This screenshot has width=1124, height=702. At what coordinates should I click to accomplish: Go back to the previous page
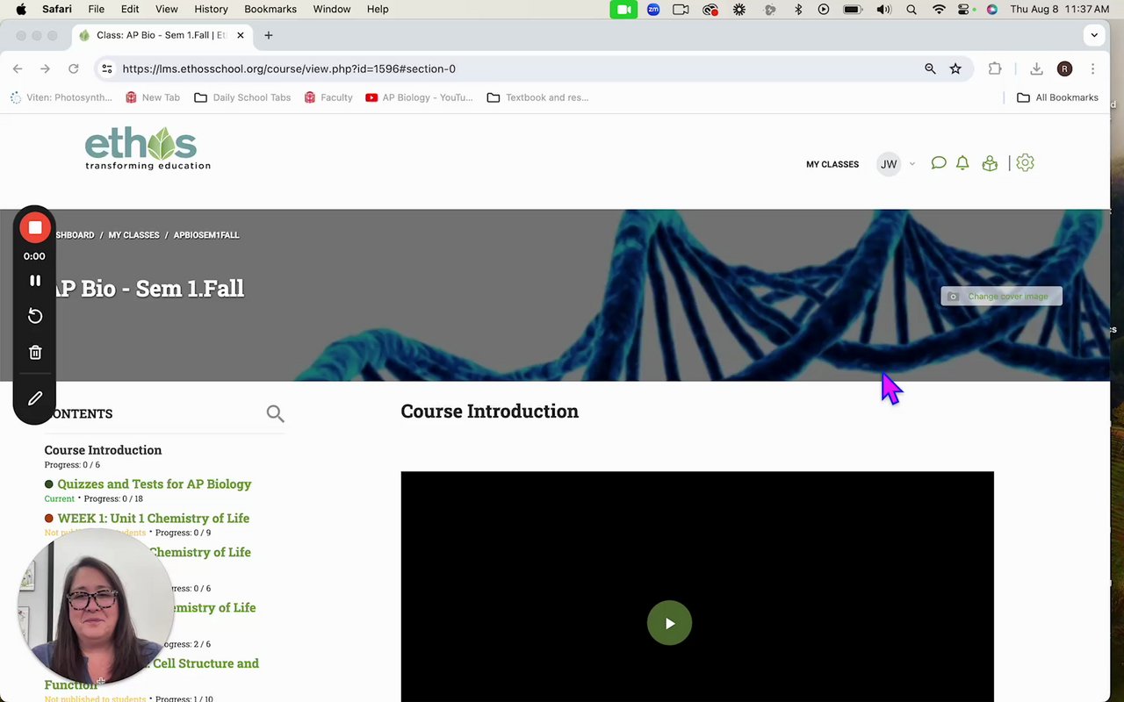[18, 68]
